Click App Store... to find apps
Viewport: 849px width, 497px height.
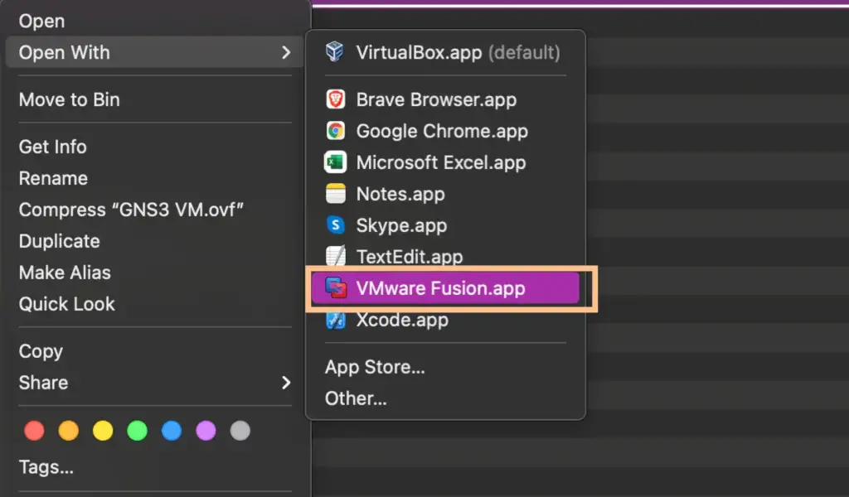pyautogui.click(x=374, y=367)
